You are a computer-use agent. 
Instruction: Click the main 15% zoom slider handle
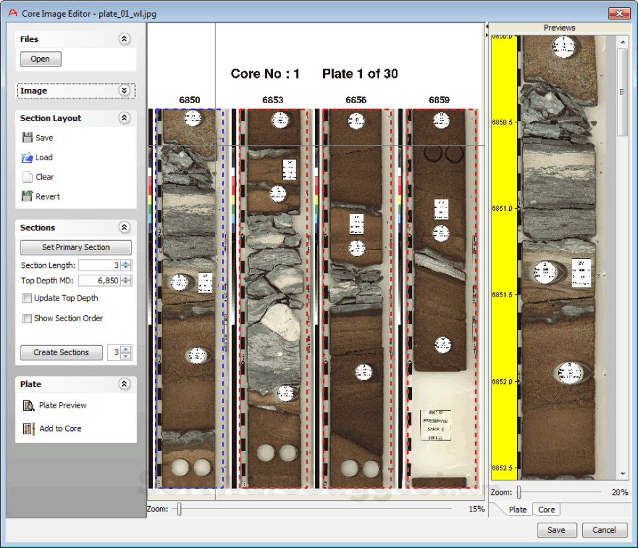(x=179, y=509)
